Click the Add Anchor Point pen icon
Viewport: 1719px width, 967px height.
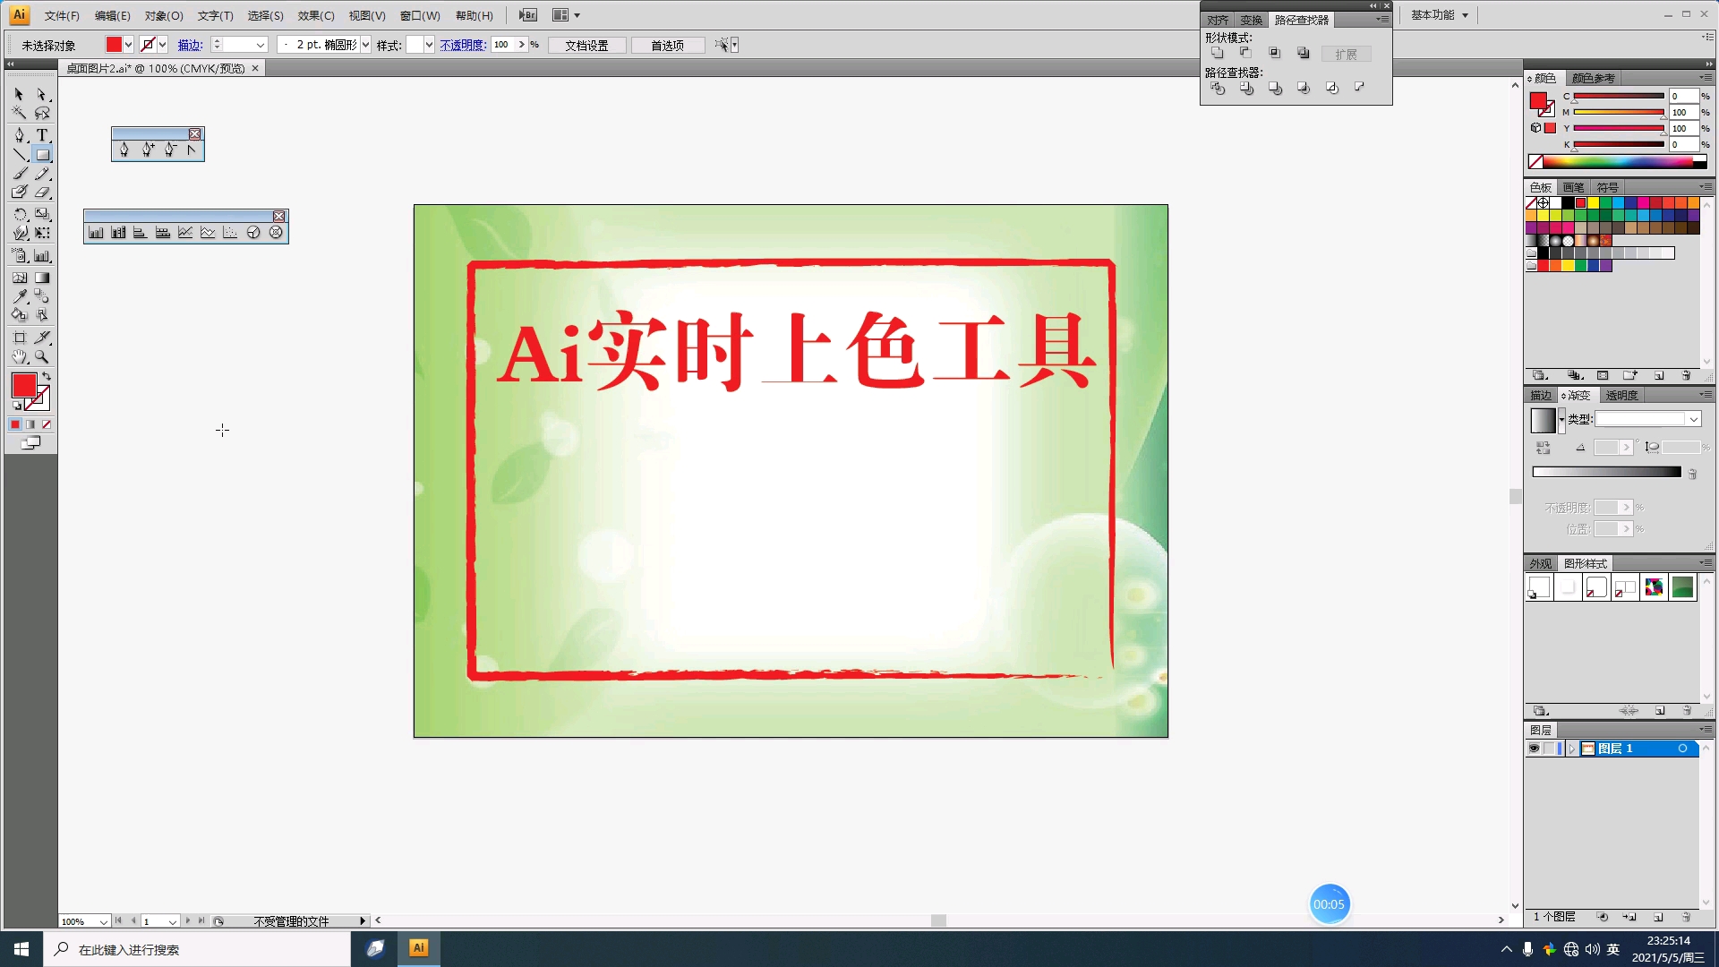click(x=147, y=150)
